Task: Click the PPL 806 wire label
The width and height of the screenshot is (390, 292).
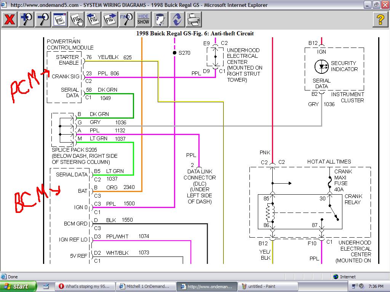Action: pyautogui.click(x=109, y=73)
